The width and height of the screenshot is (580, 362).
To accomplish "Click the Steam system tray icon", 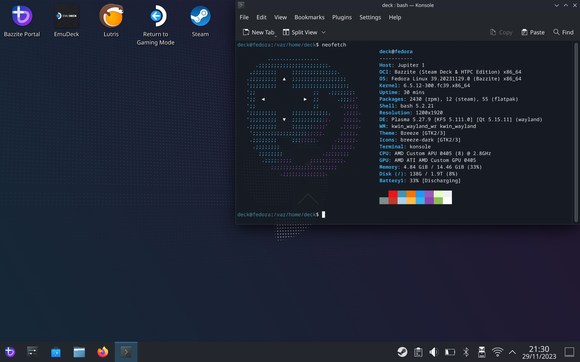I will 402,352.
